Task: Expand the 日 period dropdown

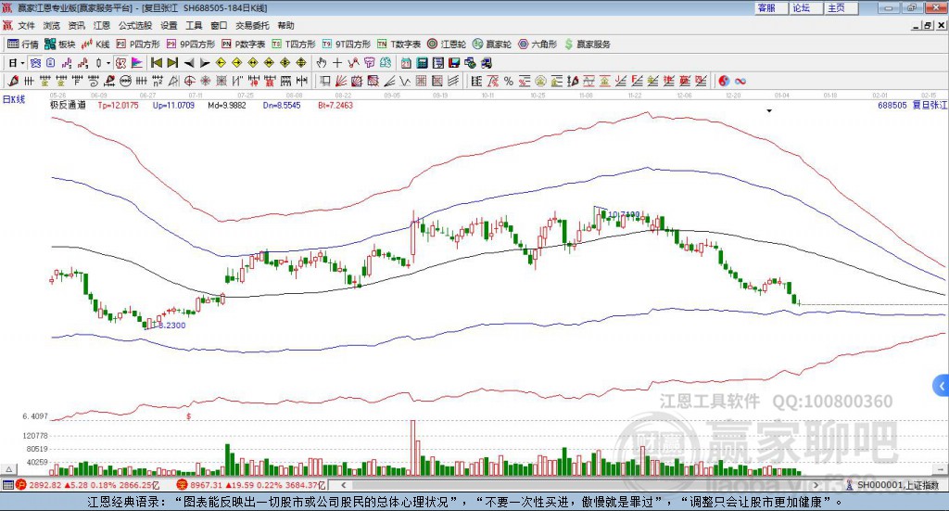Action: click(x=22, y=62)
